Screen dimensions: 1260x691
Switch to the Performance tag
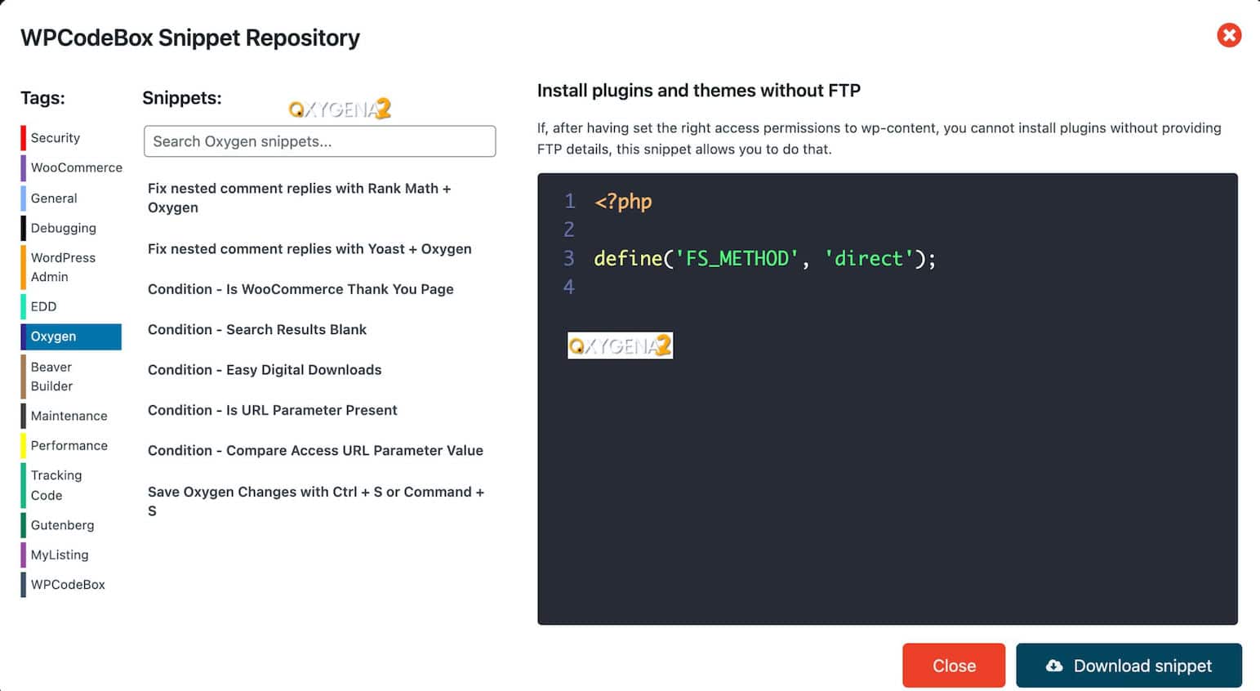(x=69, y=445)
